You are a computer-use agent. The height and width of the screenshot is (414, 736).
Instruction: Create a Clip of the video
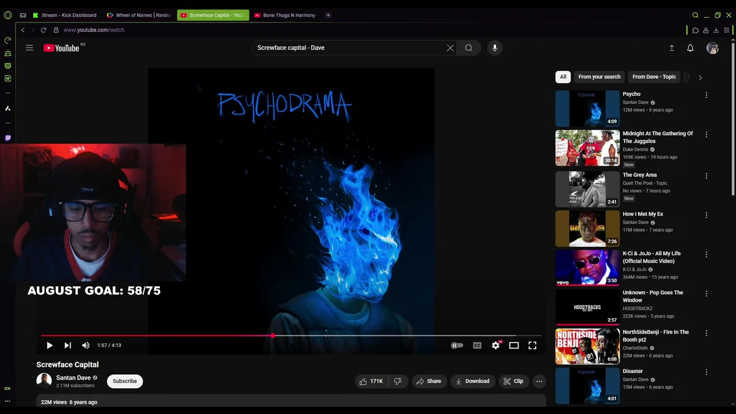click(x=513, y=381)
